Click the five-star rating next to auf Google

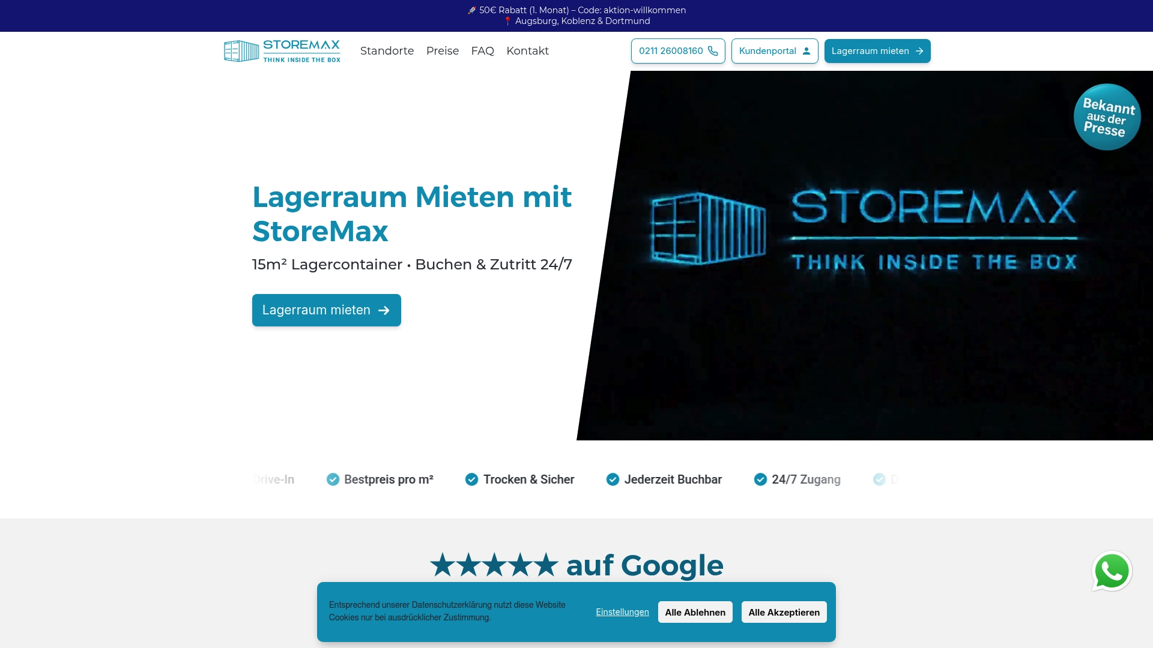pyautogui.click(x=494, y=565)
